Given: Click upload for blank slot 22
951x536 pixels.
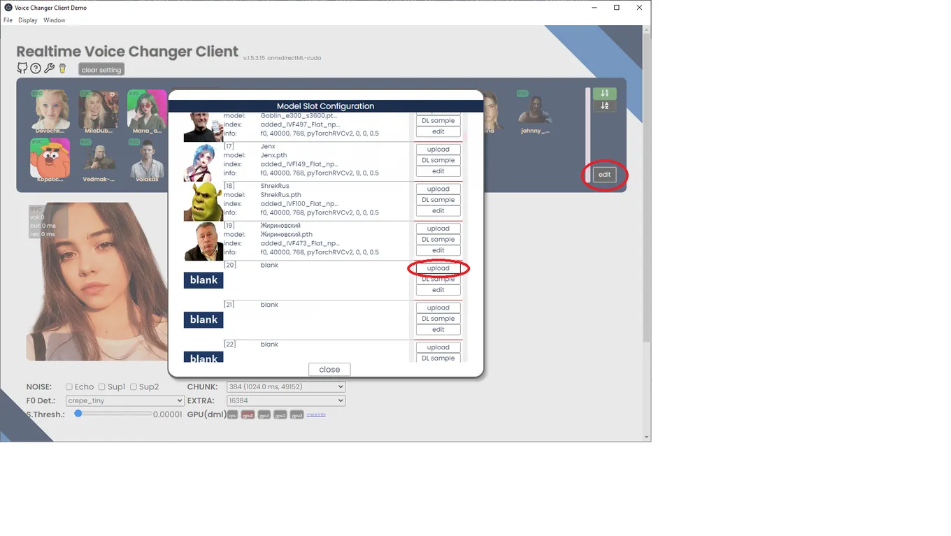Looking at the screenshot, I should 438,347.
